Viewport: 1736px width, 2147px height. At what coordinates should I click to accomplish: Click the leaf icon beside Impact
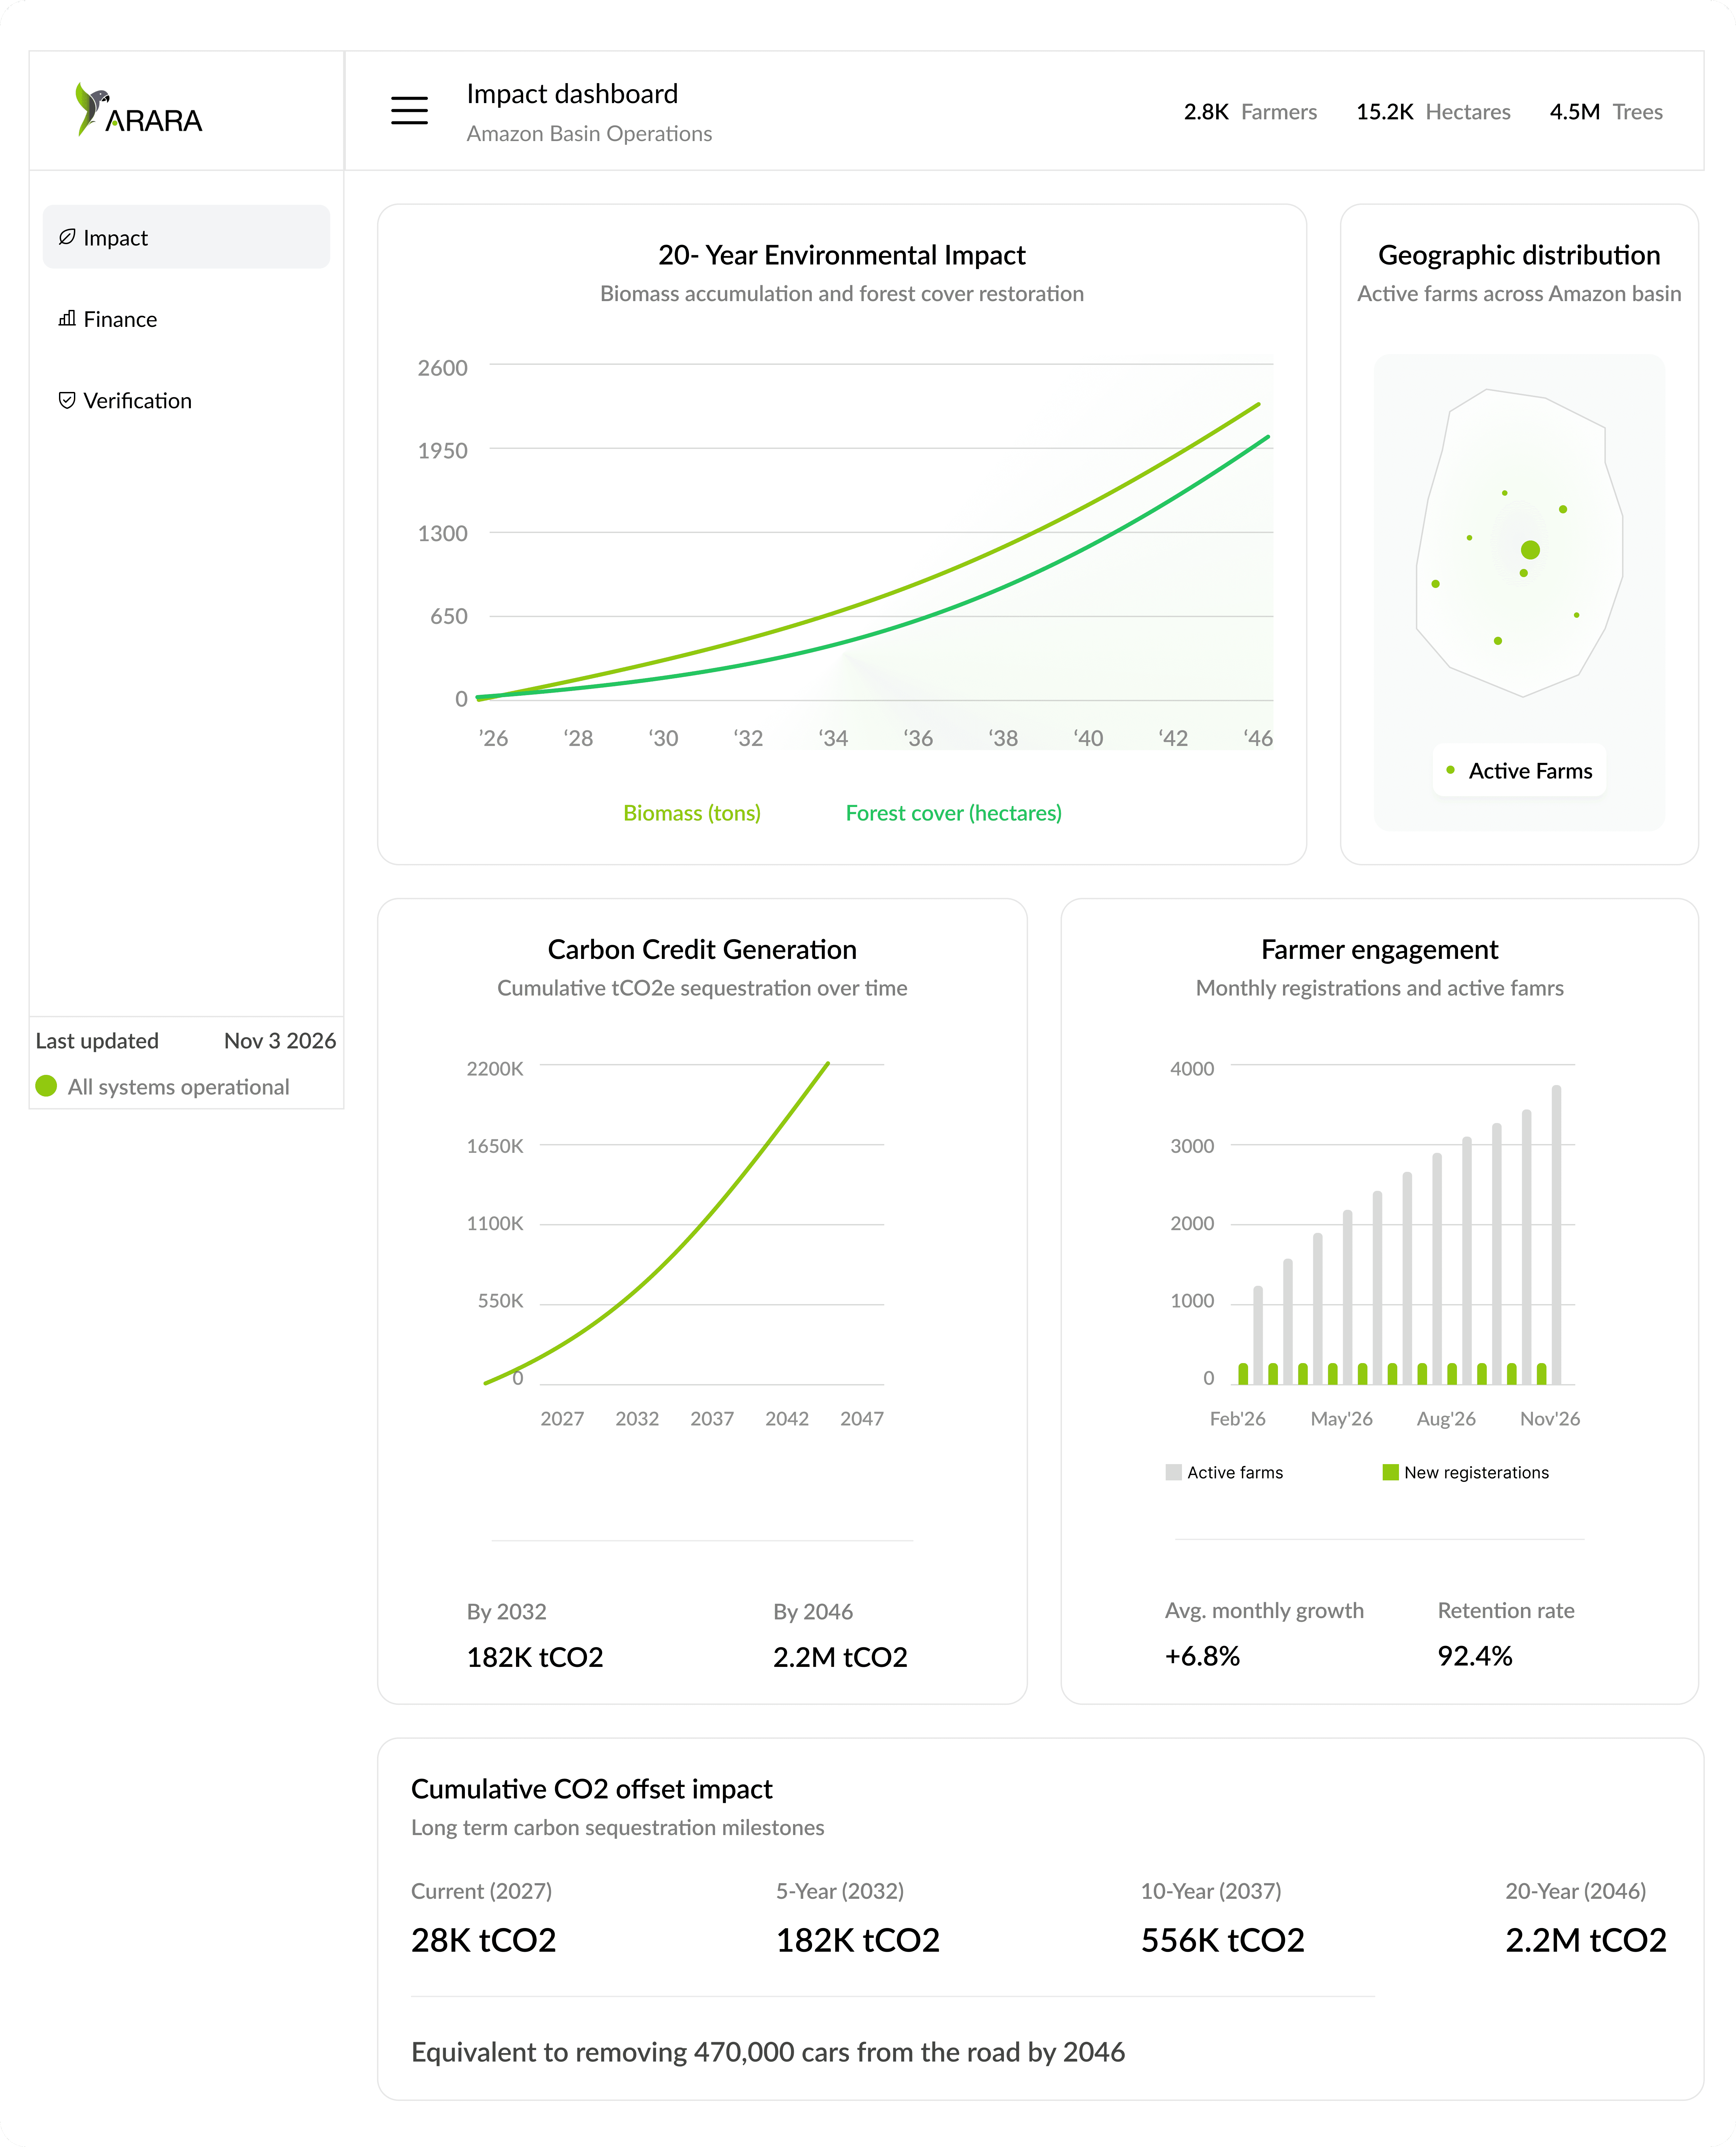tap(67, 237)
